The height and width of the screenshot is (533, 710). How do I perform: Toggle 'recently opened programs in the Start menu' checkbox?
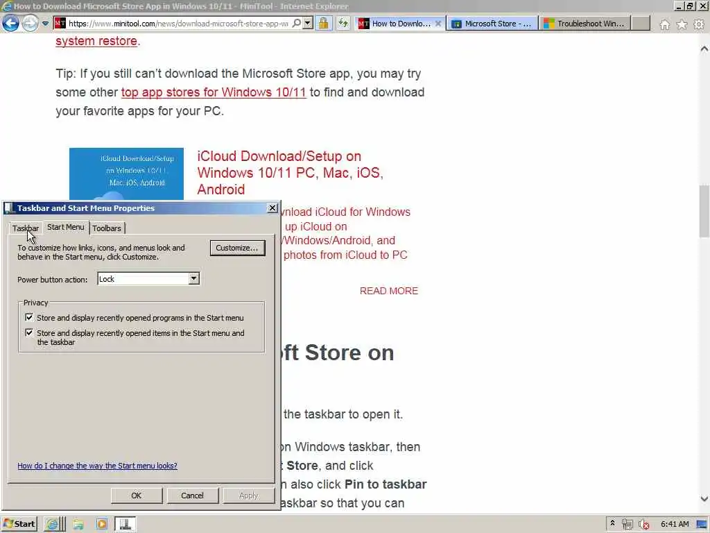[29, 317]
